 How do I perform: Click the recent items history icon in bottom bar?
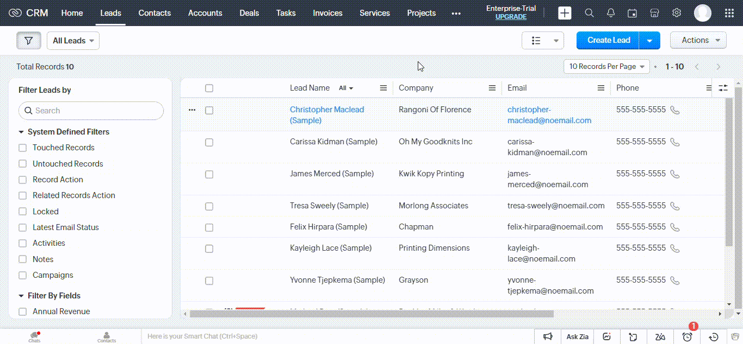pyautogui.click(x=713, y=336)
